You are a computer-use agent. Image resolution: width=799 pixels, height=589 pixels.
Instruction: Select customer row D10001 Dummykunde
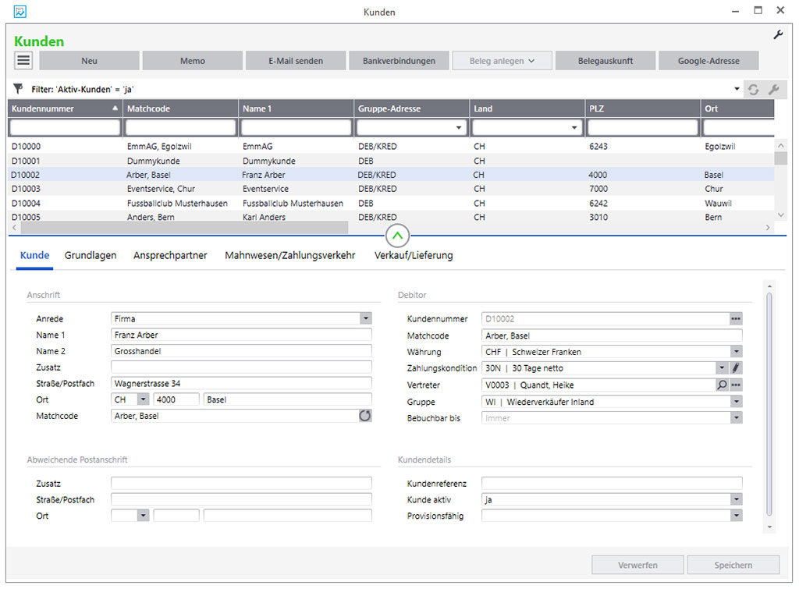(x=391, y=161)
